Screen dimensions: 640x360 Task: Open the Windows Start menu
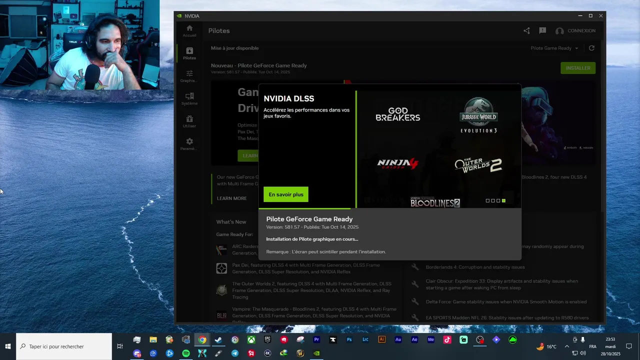8,346
